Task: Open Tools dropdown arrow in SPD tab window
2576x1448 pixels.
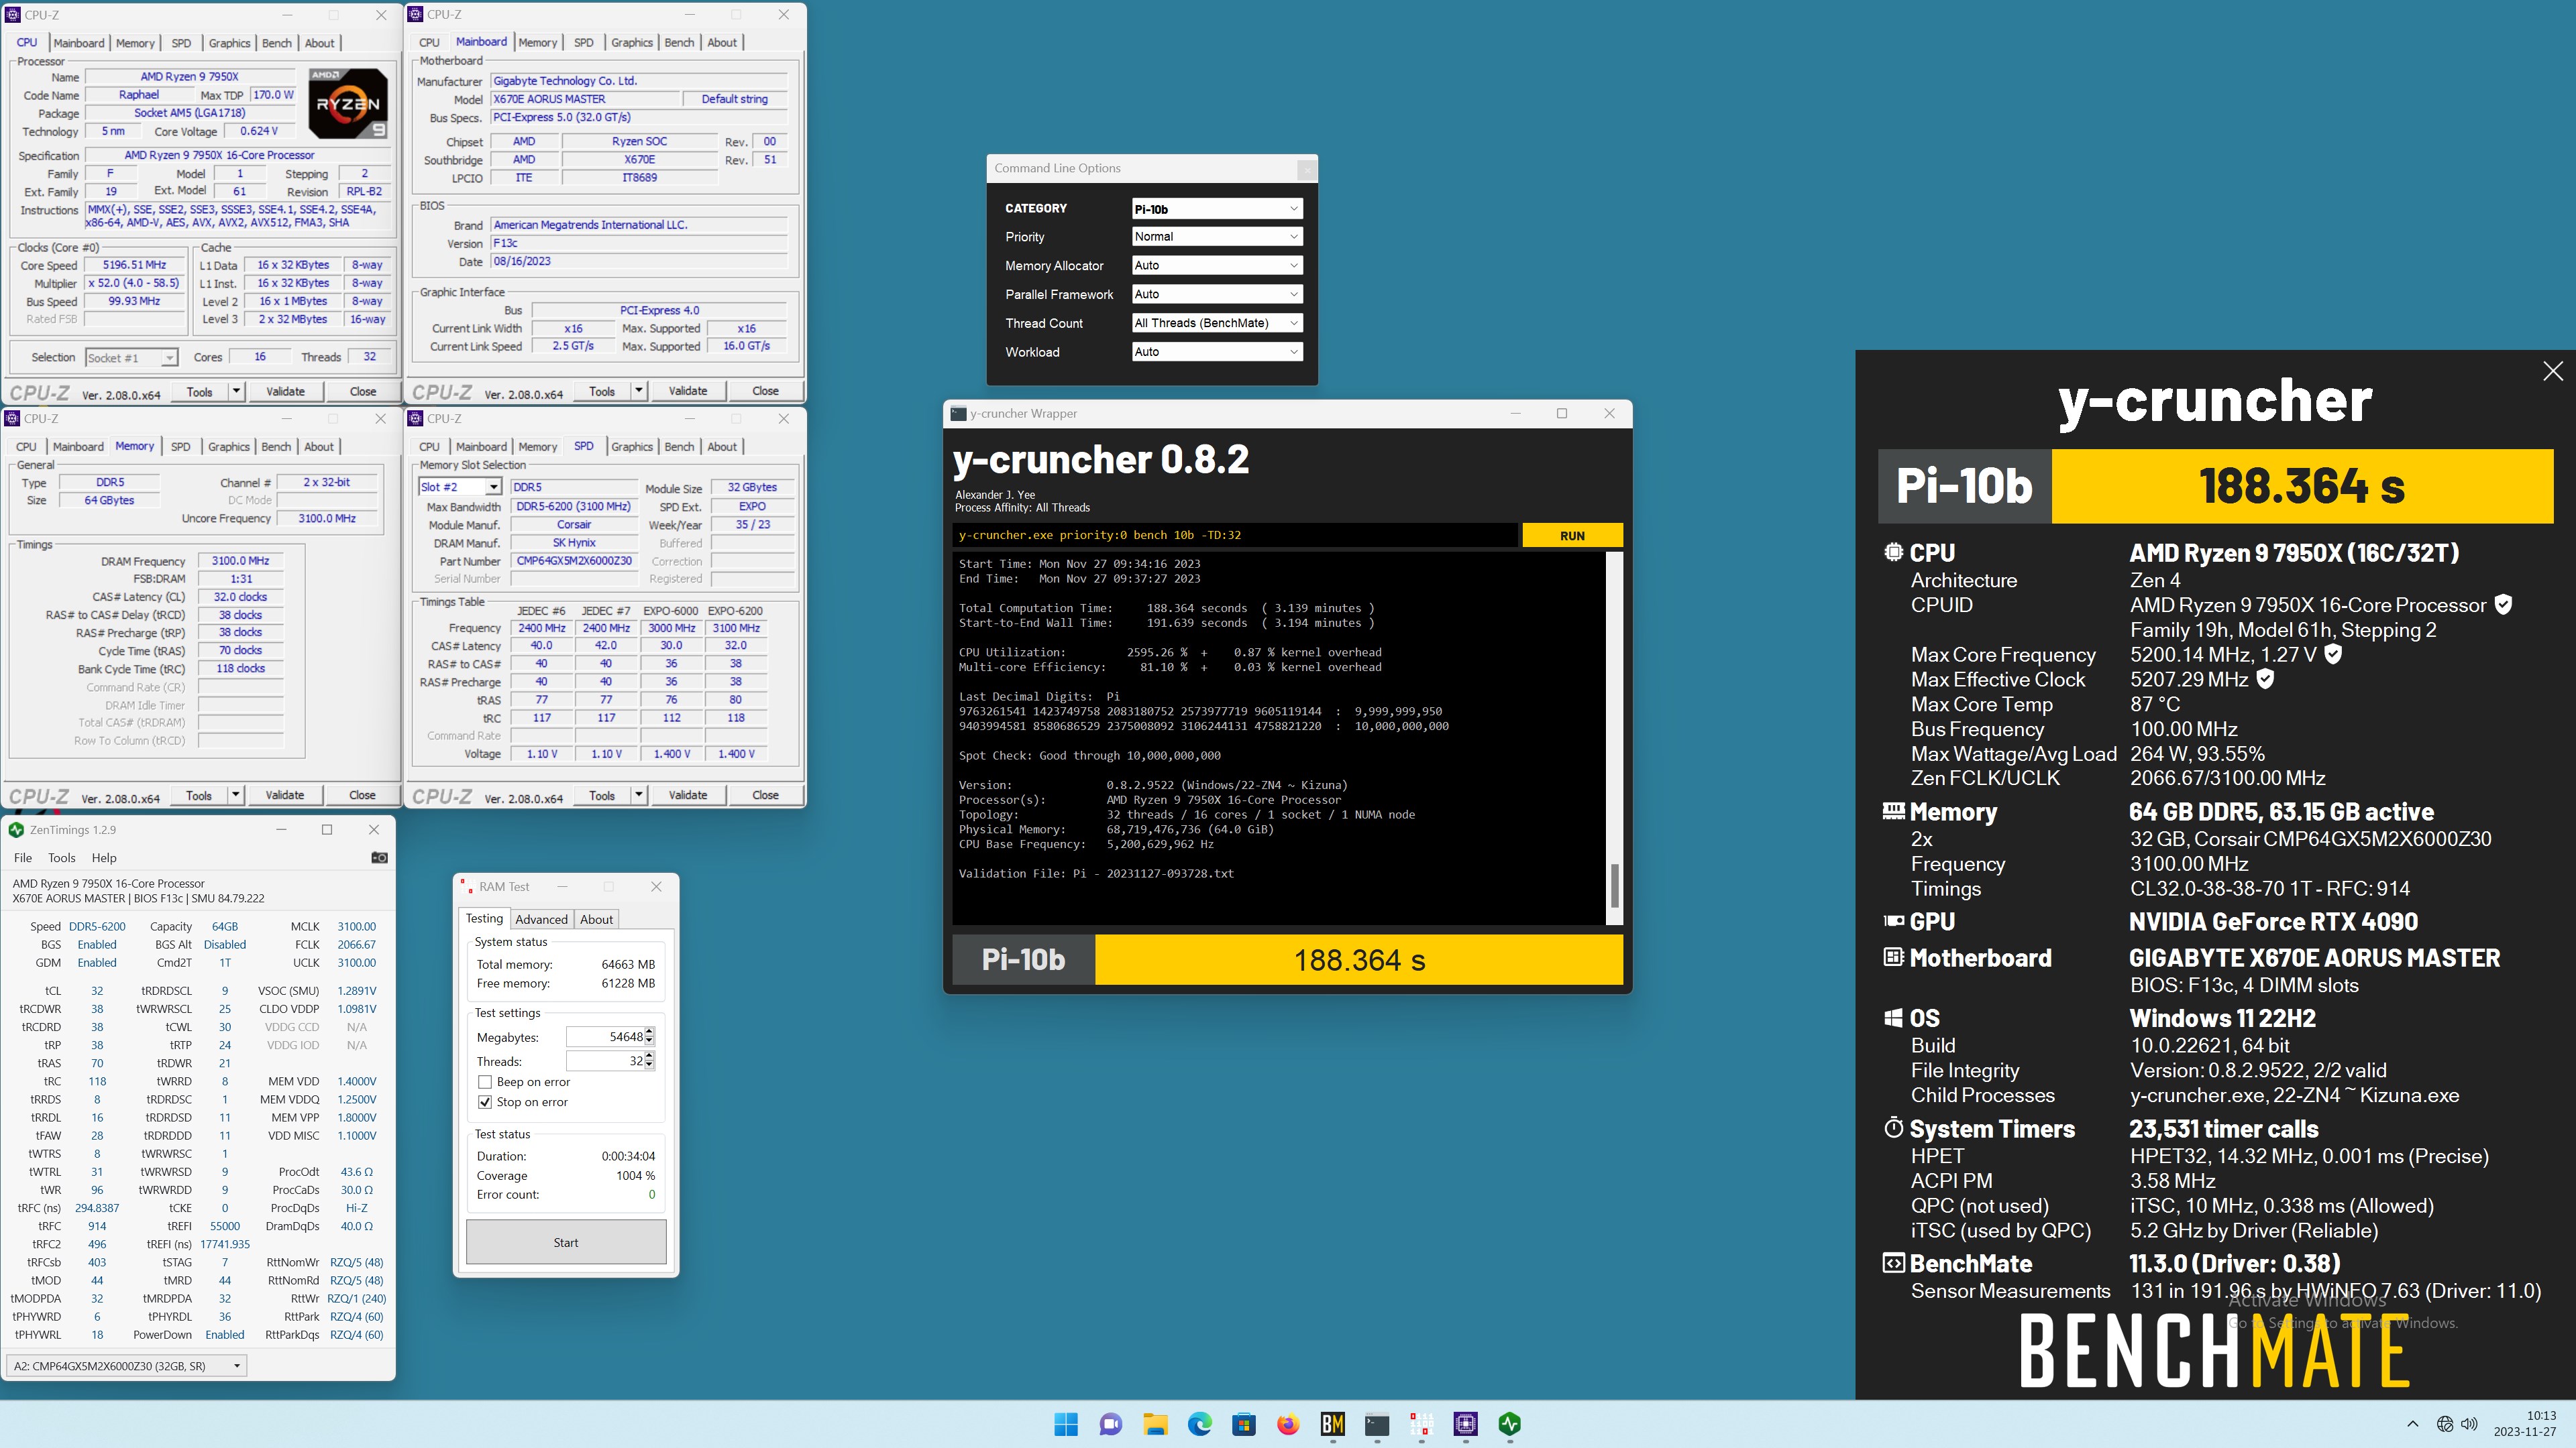Action: 639,796
